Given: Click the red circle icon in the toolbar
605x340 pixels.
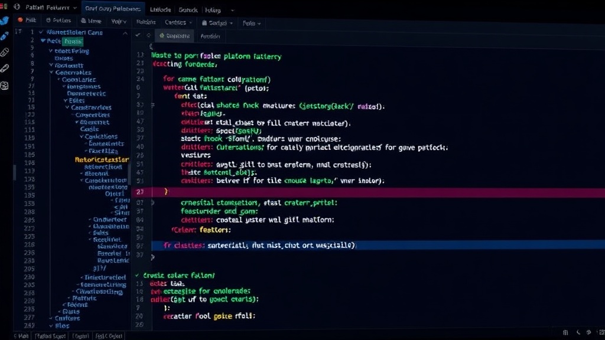Looking at the screenshot, I should [20, 20].
